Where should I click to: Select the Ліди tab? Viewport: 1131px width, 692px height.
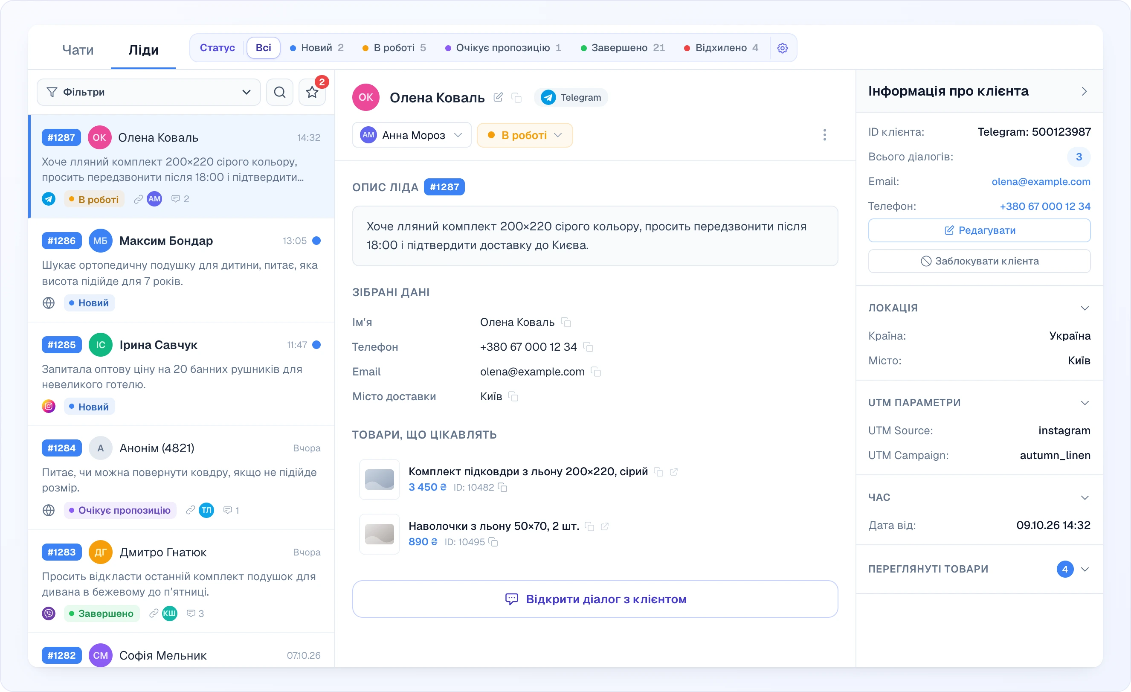(143, 49)
